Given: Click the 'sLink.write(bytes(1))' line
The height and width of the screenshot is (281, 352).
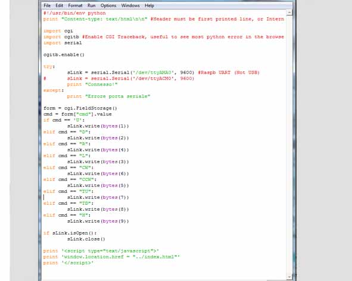Looking at the screenshot, I should click(x=98, y=126).
